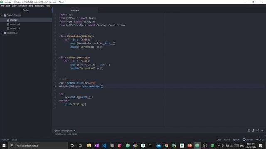Click the Project panel header
Screen dimensions: 266x149
(x=26, y=10)
